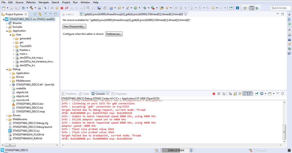
Task: Toggle Show Console When Standard Error Changes
Action: [x=250, y=94]
